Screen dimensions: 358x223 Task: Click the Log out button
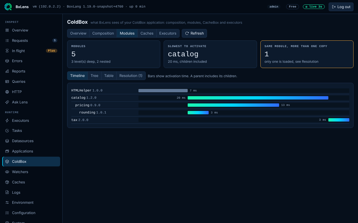click(341, 7)
